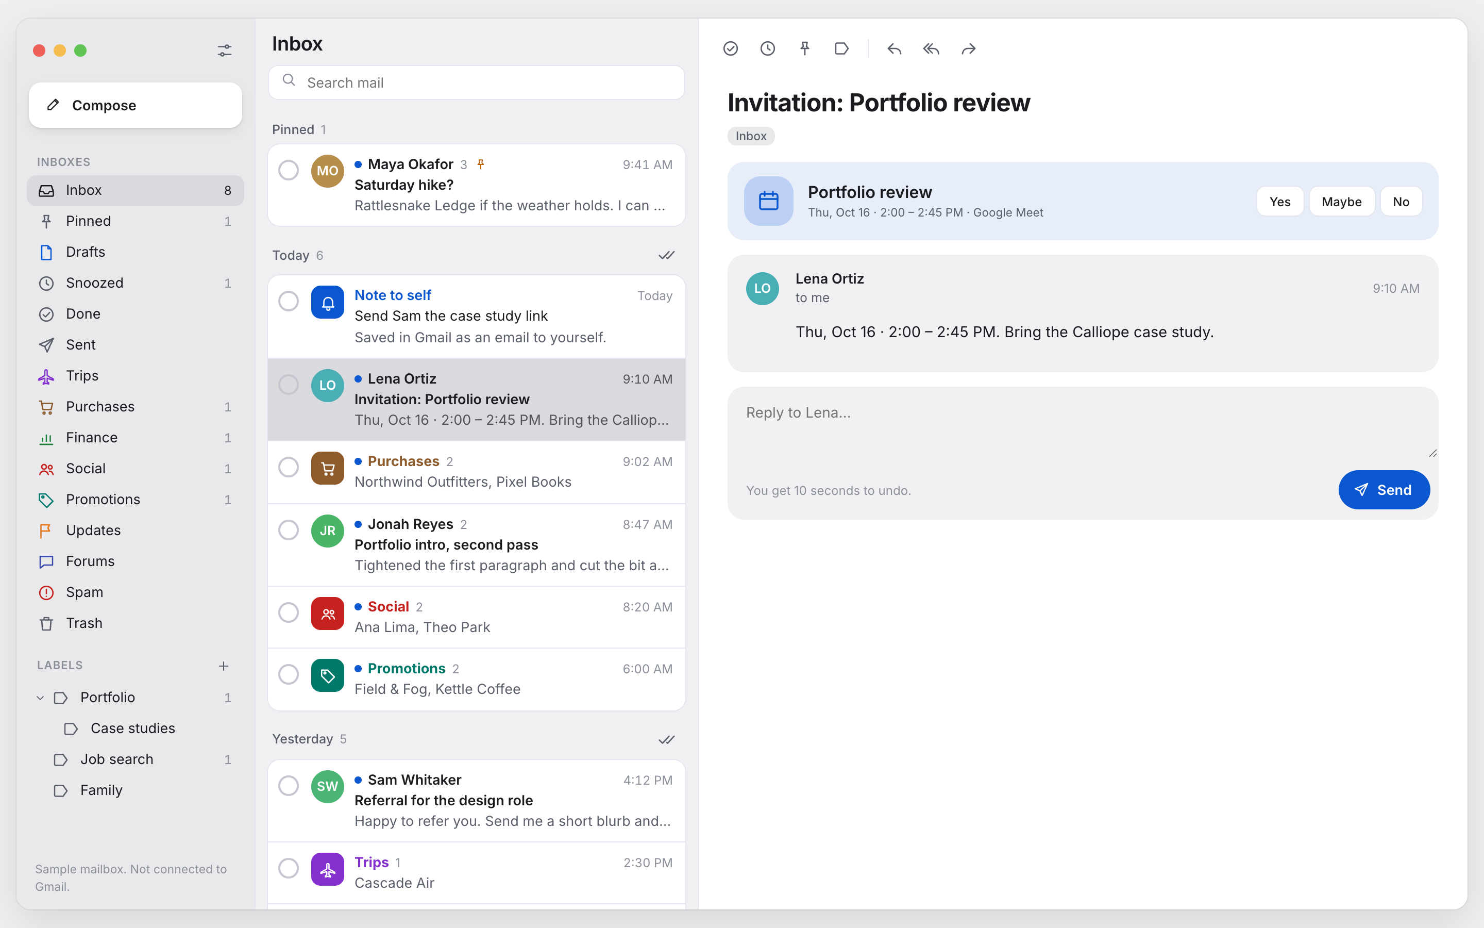This screenshot has width=1484, height=928.
Task: Collapse the Portfolio label chevron
Action: coord(41,698)
